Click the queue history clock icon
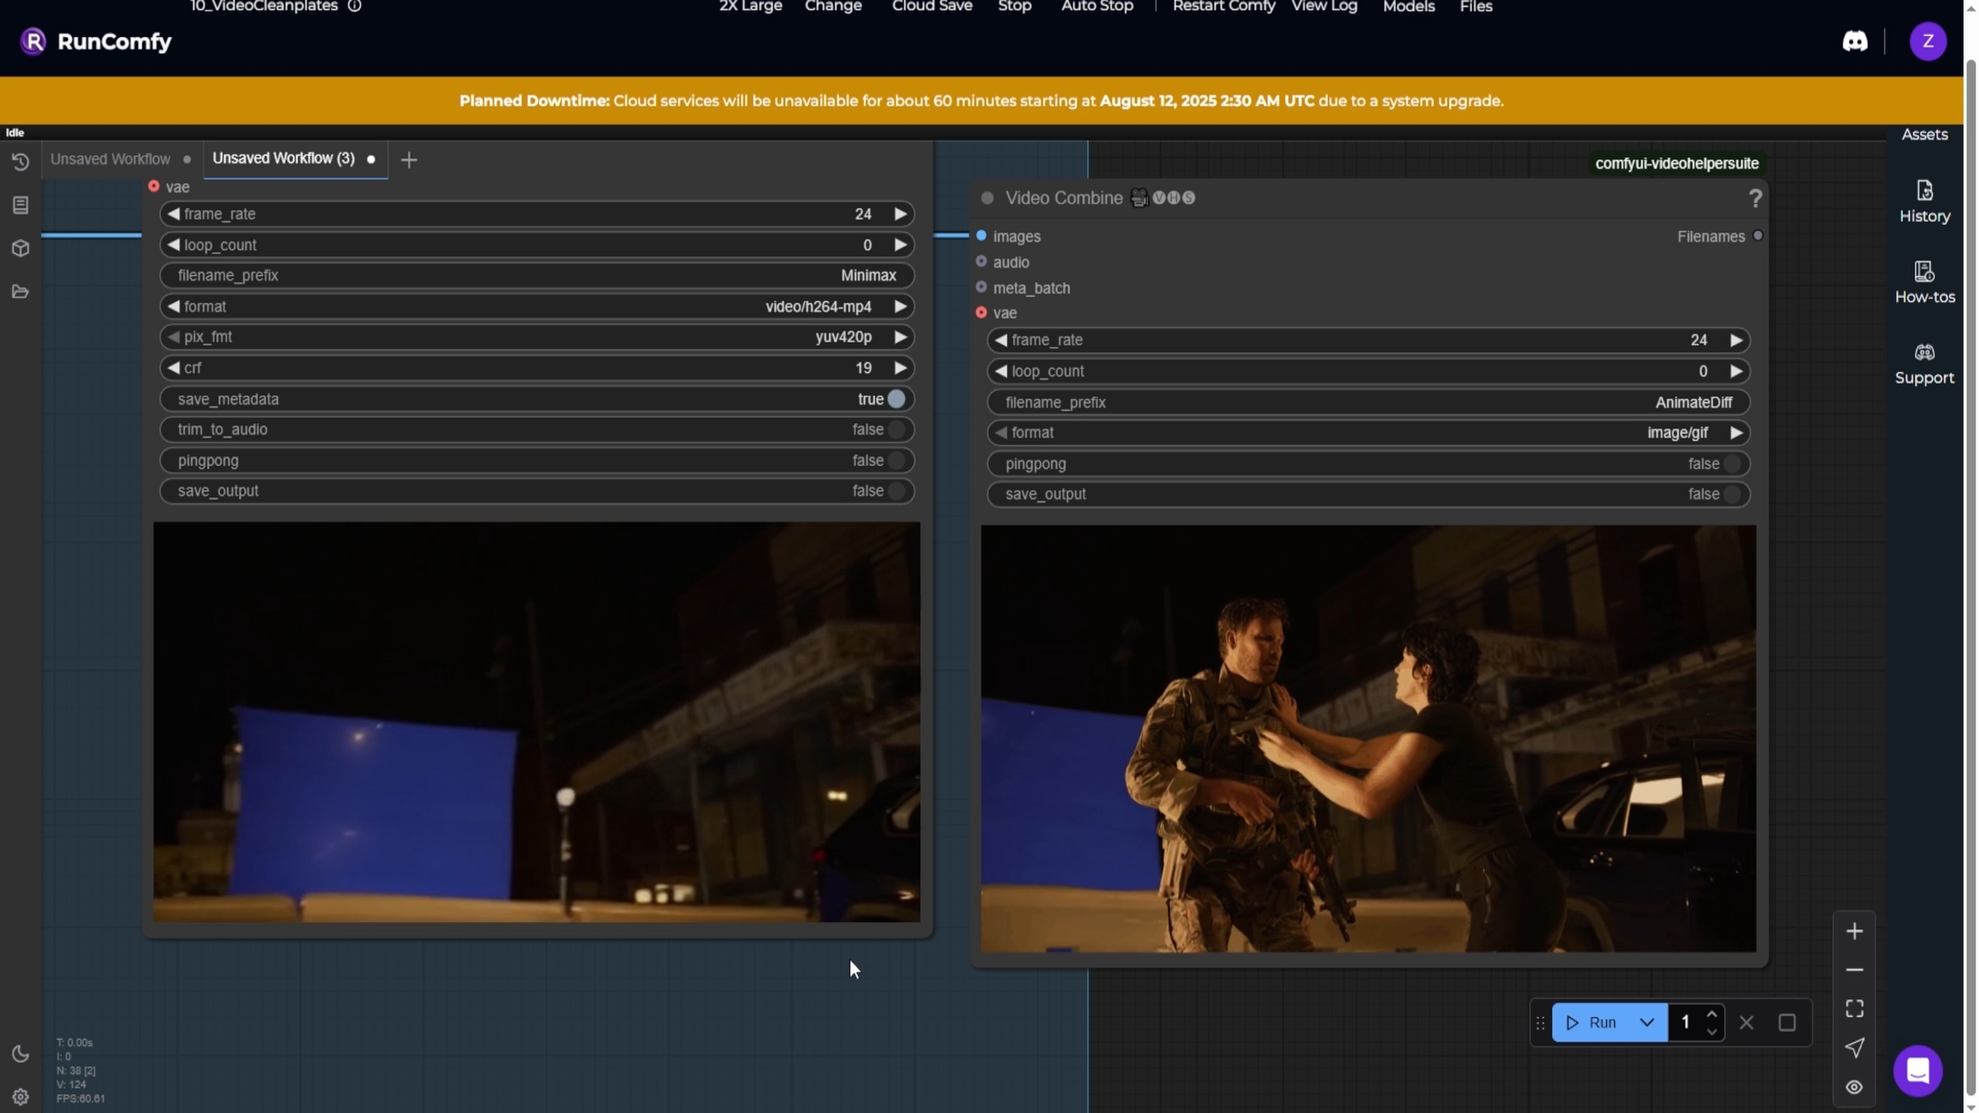 [21, 162]
